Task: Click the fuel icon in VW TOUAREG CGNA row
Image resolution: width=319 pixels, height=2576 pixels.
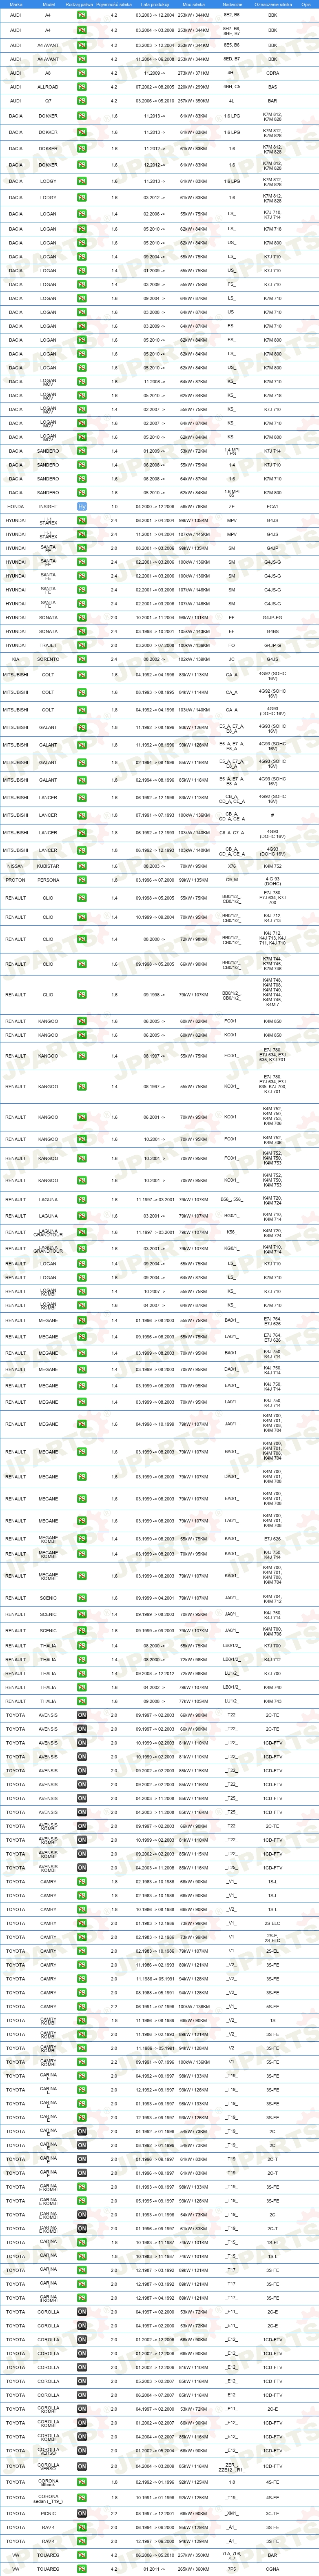Action: [82, 2569]
